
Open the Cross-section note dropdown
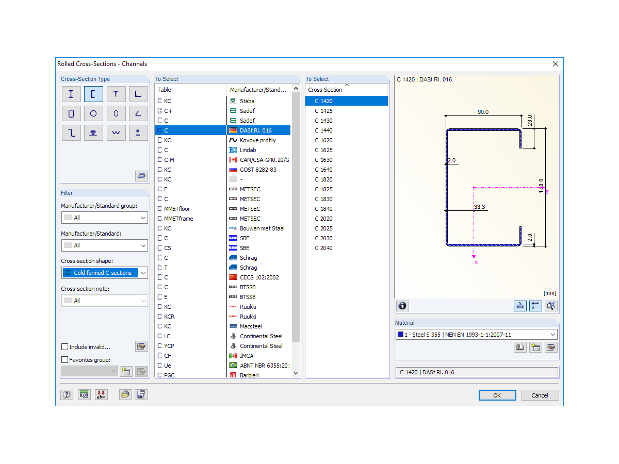(105, 301)
